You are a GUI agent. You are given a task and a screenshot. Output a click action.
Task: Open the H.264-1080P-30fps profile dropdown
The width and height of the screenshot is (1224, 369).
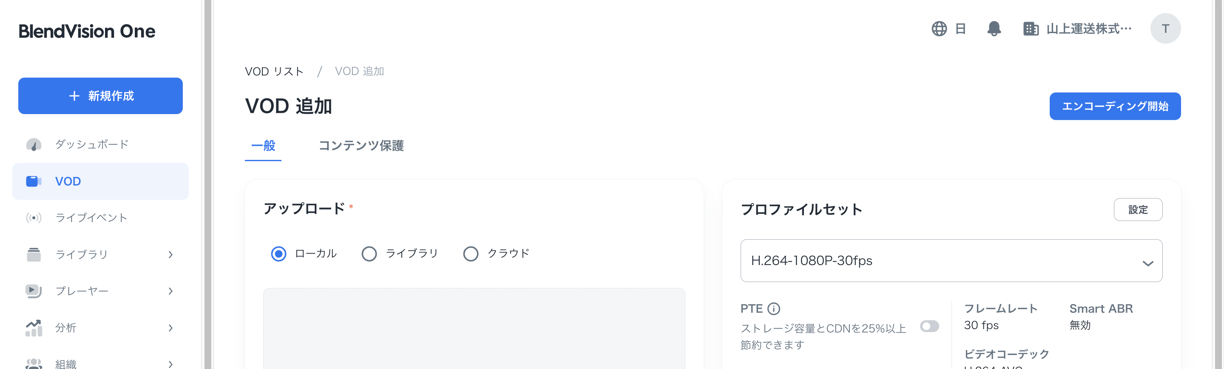[x=951, y=261]
